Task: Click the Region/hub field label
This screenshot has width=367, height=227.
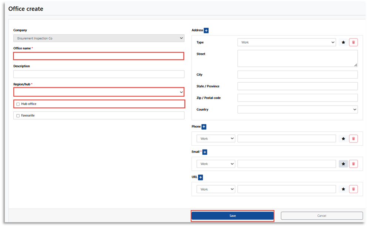Action: click(22, 84)
